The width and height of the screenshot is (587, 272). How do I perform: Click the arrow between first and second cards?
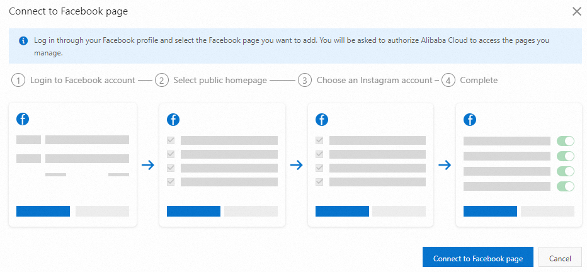click(148, 166)
